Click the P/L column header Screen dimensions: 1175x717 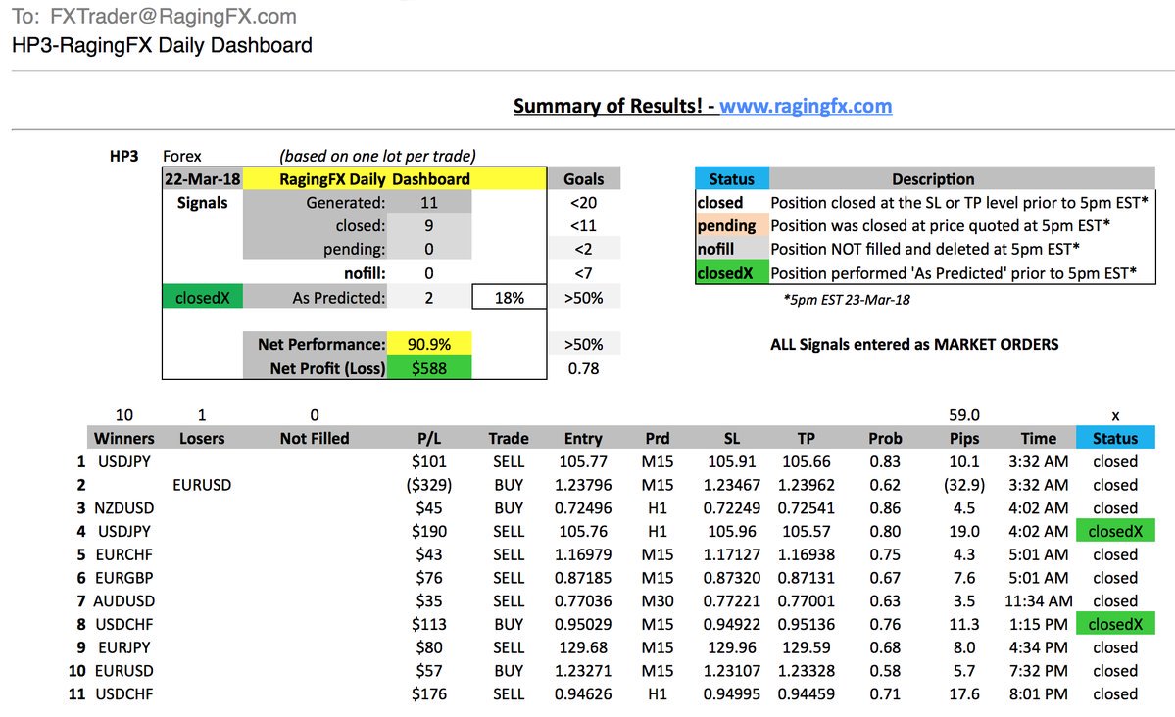(428, 438)
